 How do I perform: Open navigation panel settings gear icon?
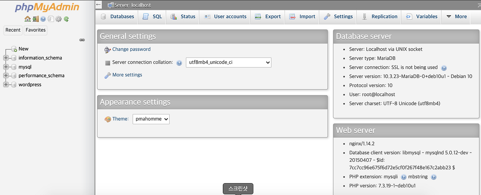coord(59,19)
